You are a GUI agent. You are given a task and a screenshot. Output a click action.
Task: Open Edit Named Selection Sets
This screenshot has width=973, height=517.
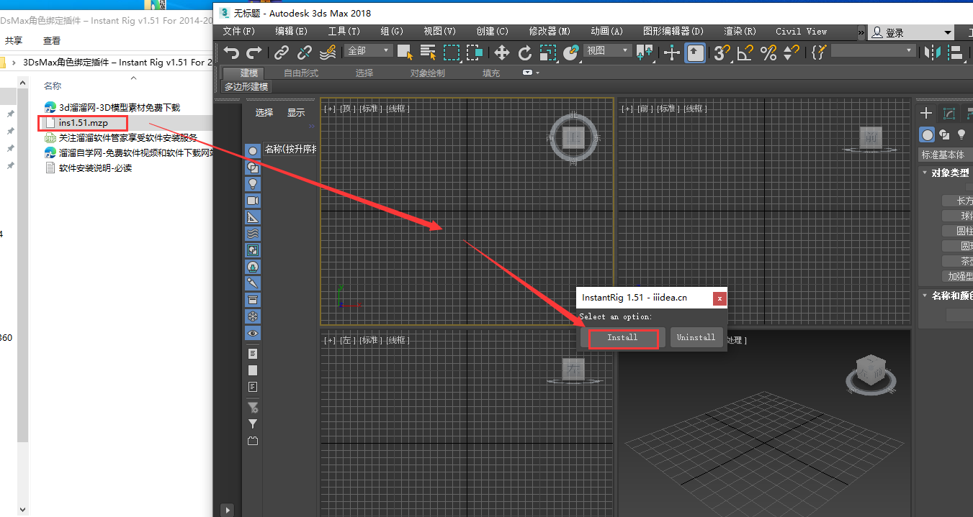[819, 52]
